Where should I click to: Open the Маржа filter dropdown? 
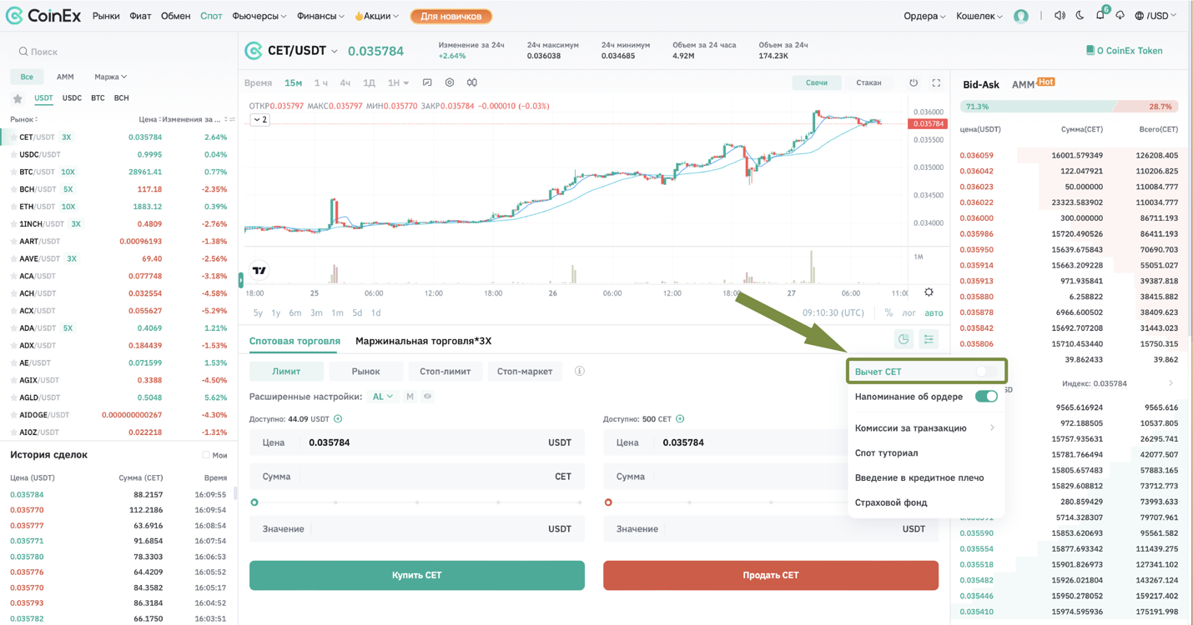tap(110, 77)
